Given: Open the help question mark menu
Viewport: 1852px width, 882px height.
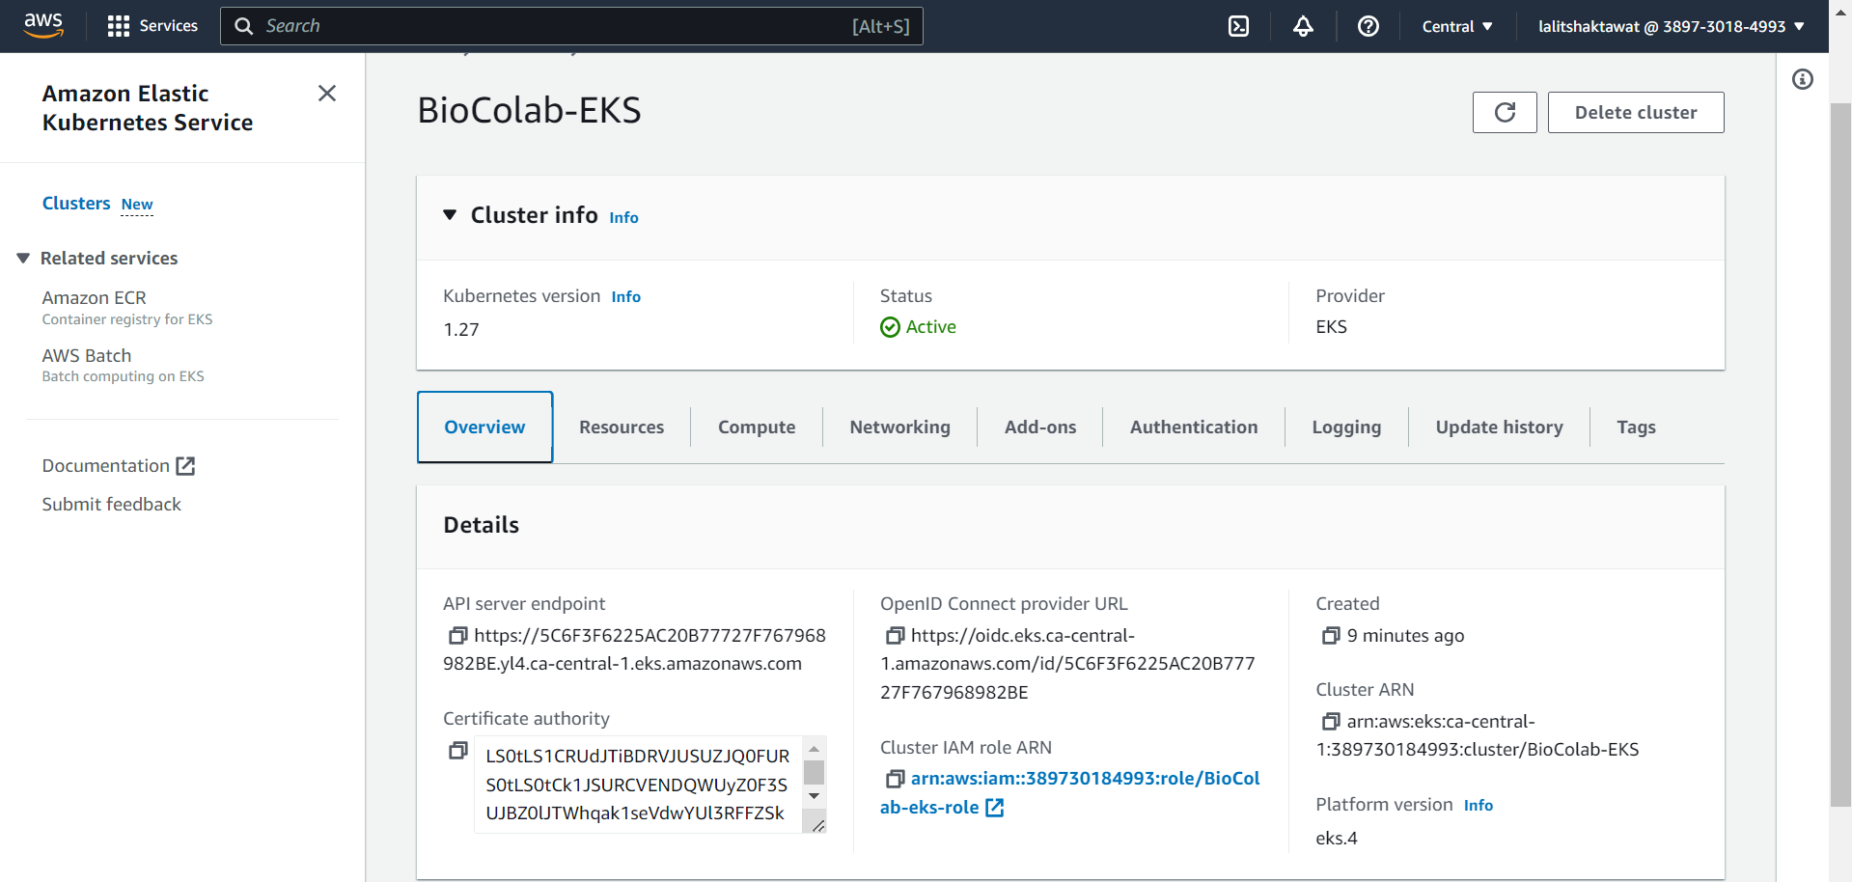Looking at the screenshot, I should click(1368, 26).
